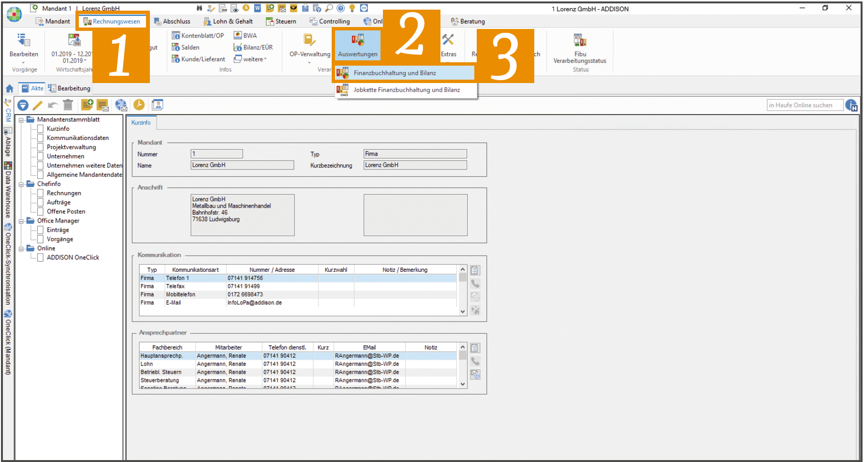
Task: Choose Jobkette Finanzbuchhaltung und Bilanz entry
Action: [x=405, y=90]
